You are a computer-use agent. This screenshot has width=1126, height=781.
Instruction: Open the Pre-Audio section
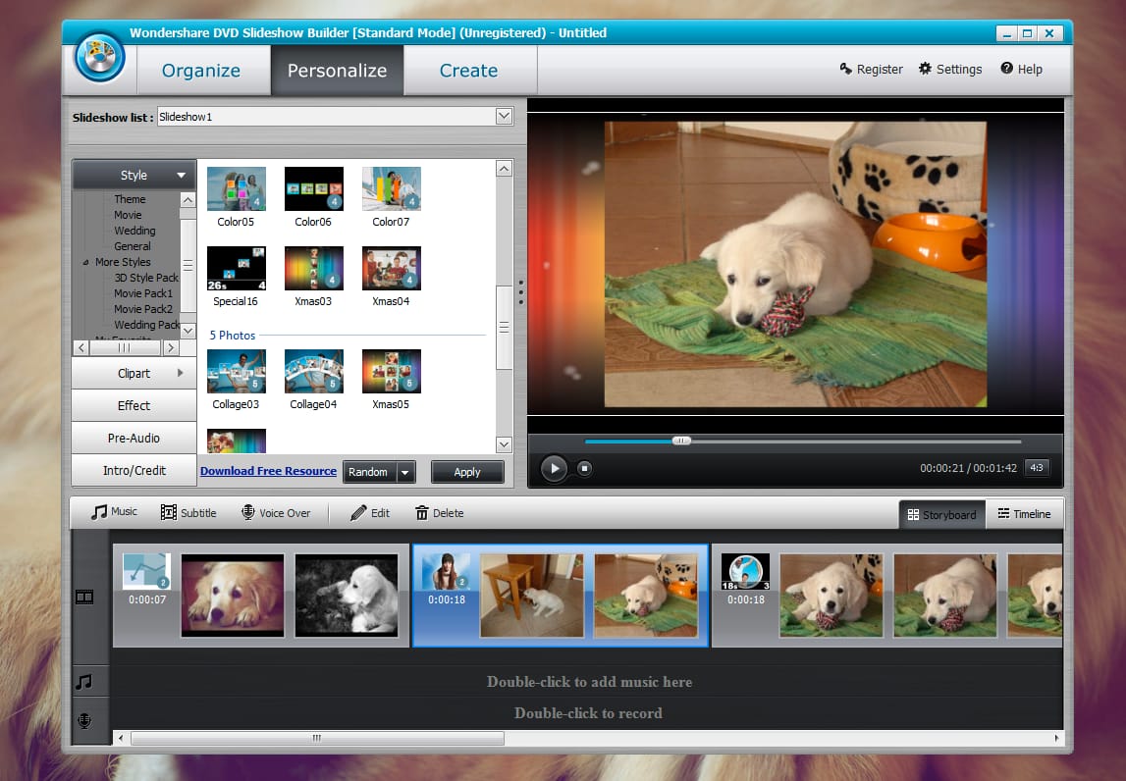134,438
